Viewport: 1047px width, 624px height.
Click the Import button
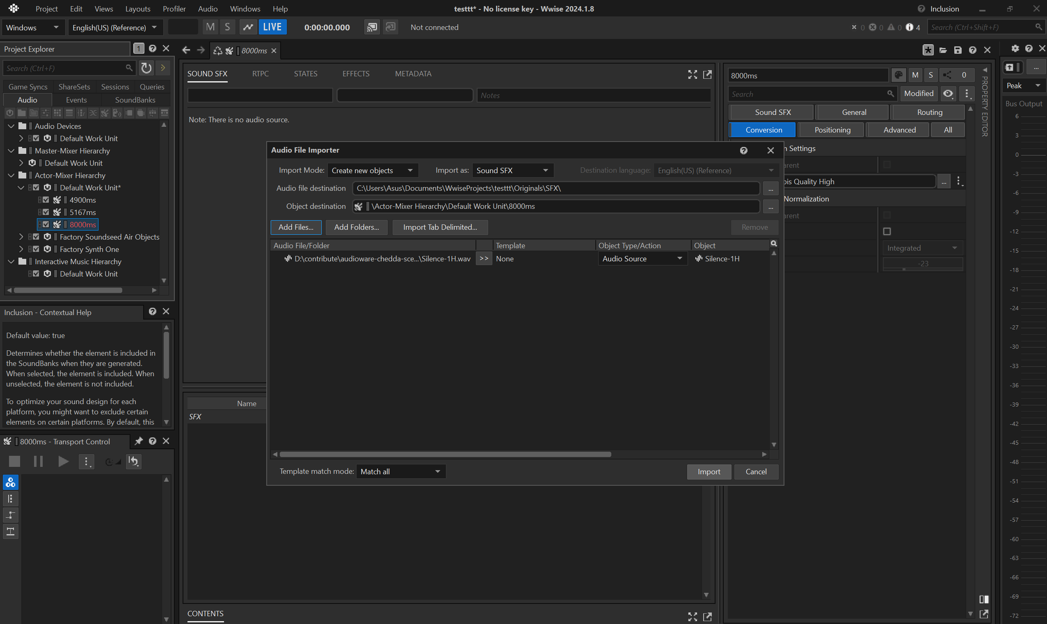709,471
